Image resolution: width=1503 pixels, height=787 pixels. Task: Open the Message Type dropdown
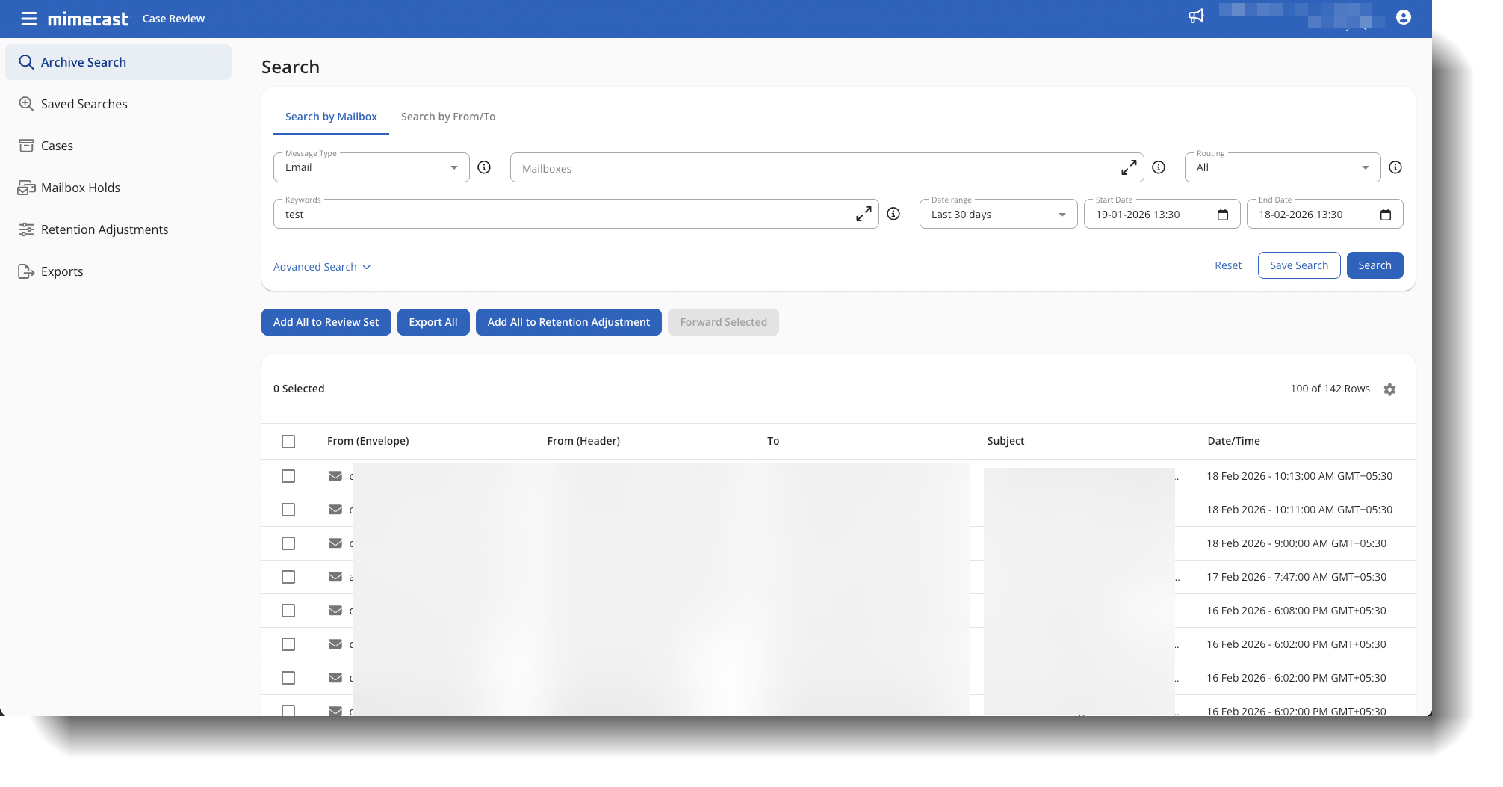coord(371,167)
